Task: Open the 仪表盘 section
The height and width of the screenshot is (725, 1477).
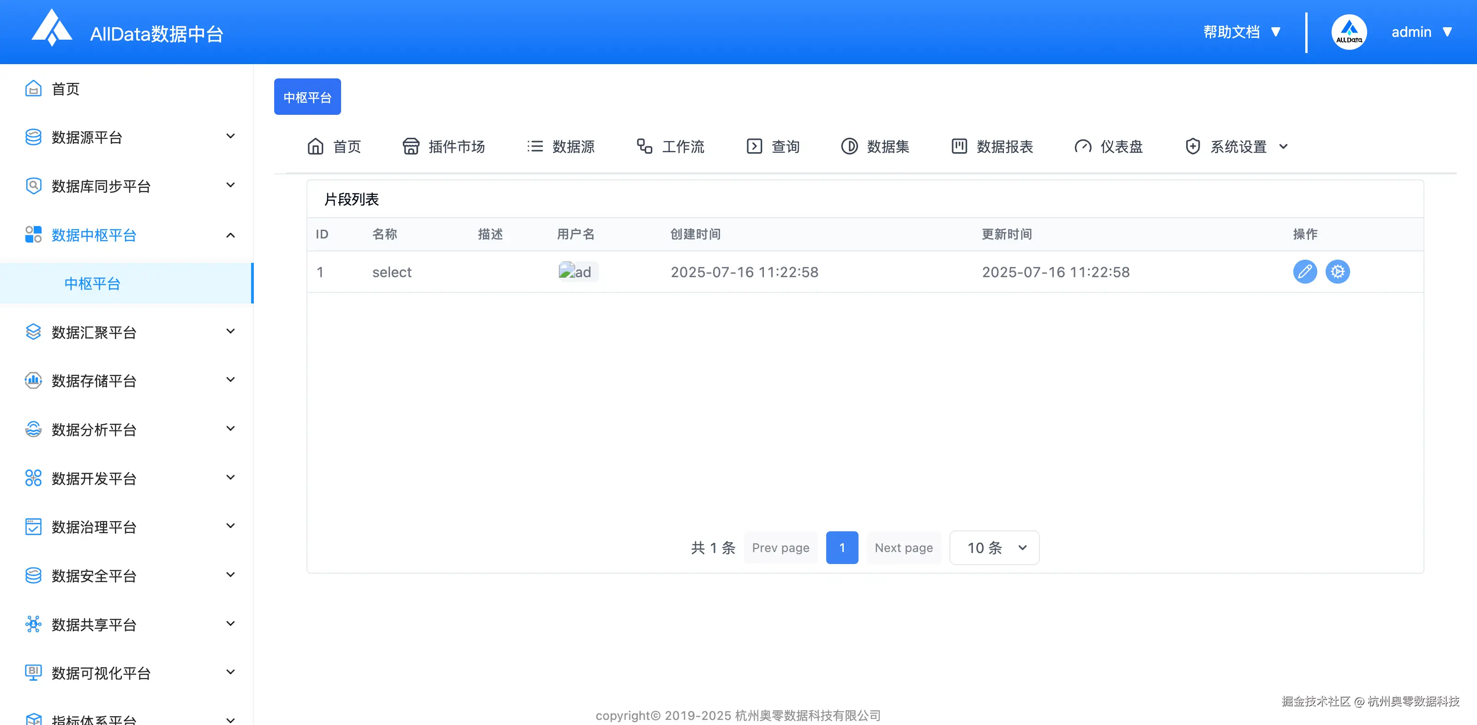Action: (1108, 146)
